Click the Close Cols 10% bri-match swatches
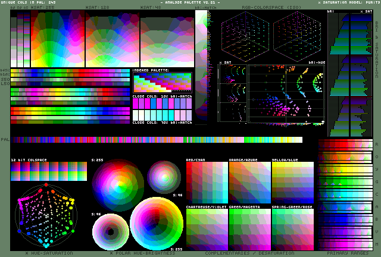This screenshot has height=257, width=381. (x=162, y=104)
